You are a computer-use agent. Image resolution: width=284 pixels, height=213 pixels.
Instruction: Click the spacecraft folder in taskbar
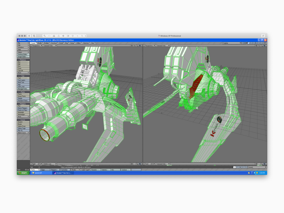pos(42,173)
